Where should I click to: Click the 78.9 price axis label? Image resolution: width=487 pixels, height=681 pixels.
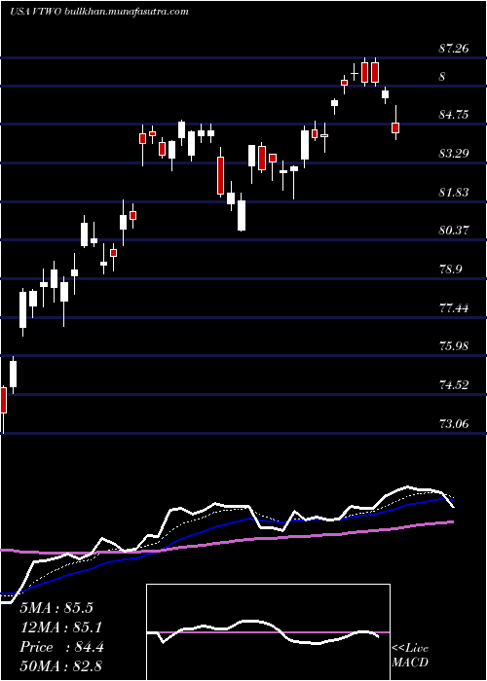point(450,269)
